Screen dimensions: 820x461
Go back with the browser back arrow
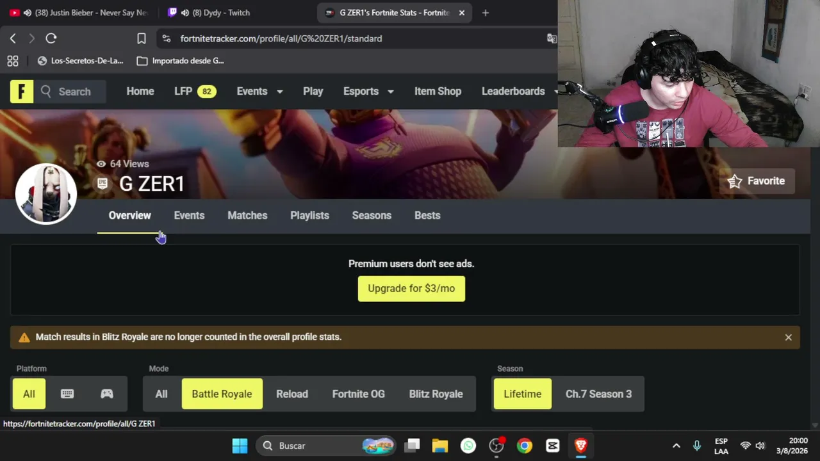point(13,38)
